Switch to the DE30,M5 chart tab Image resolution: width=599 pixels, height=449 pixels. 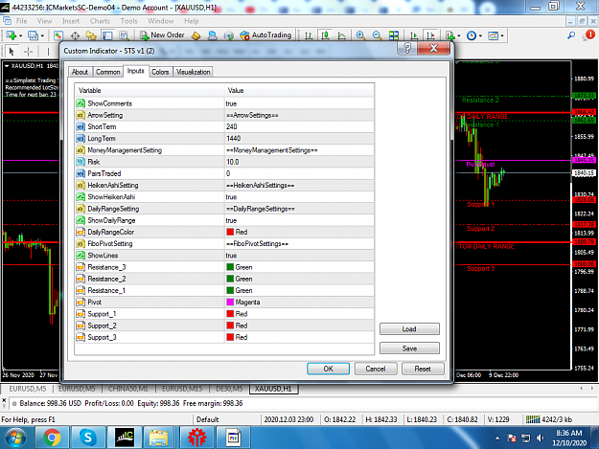click(x=229, y=389)
